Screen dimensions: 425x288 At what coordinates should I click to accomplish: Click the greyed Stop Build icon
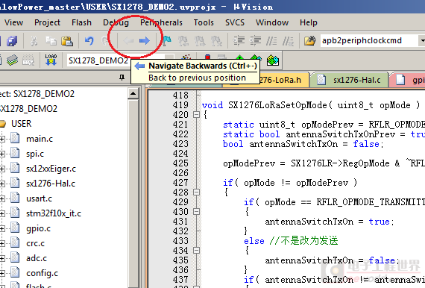coord(28,60)
